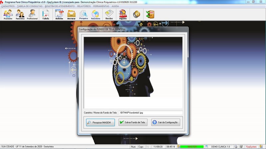Click the FpqSystem status bar label
The image size is (266, 149).
[251, 147]
